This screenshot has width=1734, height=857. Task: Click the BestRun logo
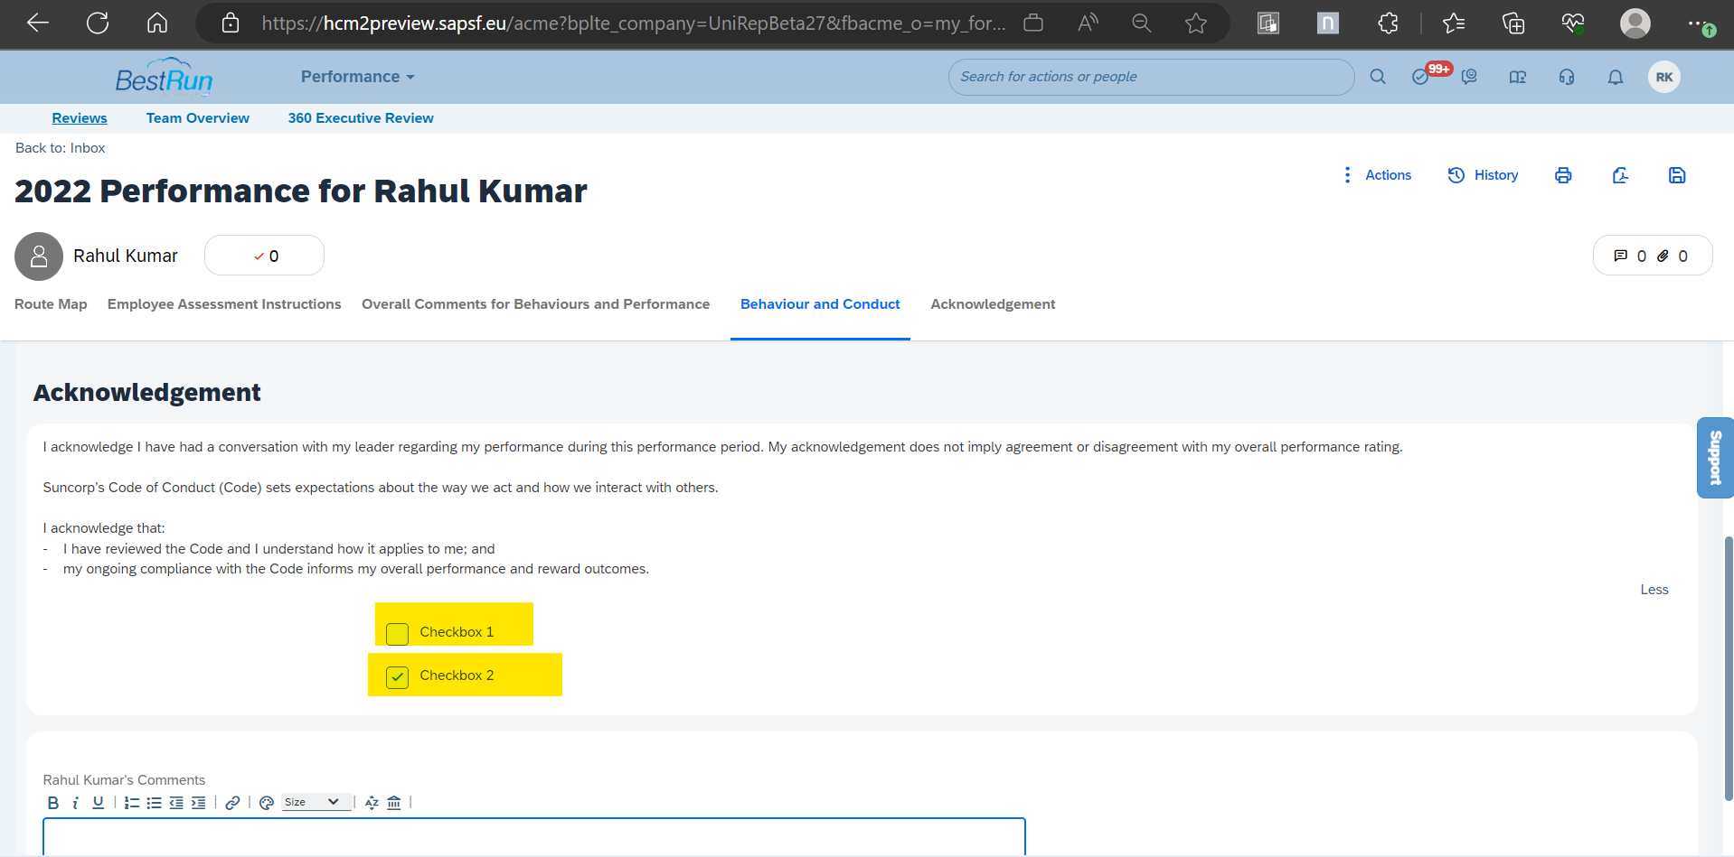164,79
